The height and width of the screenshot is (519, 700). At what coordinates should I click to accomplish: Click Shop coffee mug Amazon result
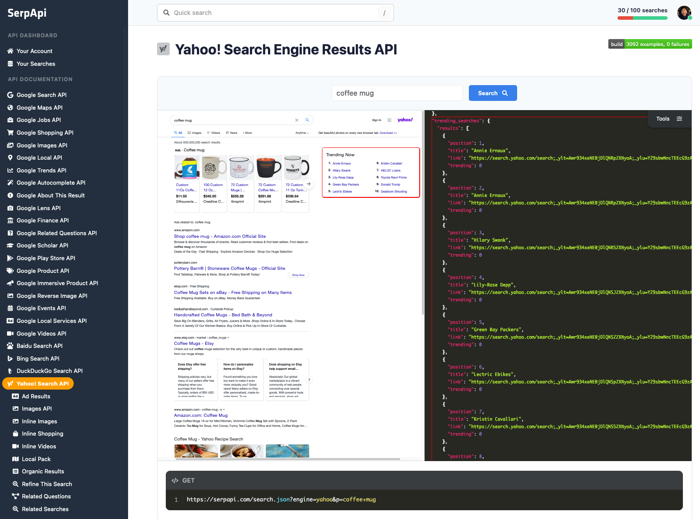(x=220, y=236)
